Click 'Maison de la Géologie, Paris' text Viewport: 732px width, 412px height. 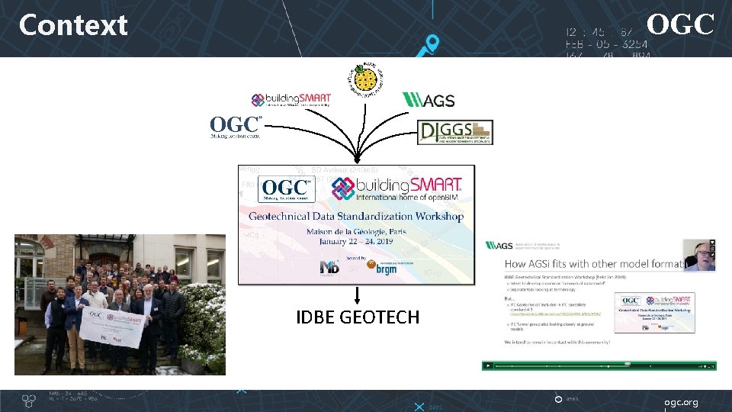click(356, 232)
